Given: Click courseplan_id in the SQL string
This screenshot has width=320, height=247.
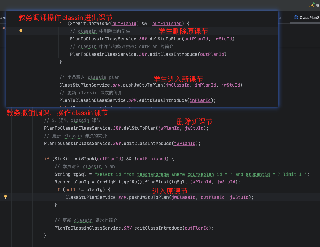Looking at the screenshot, I should [205, 174].
